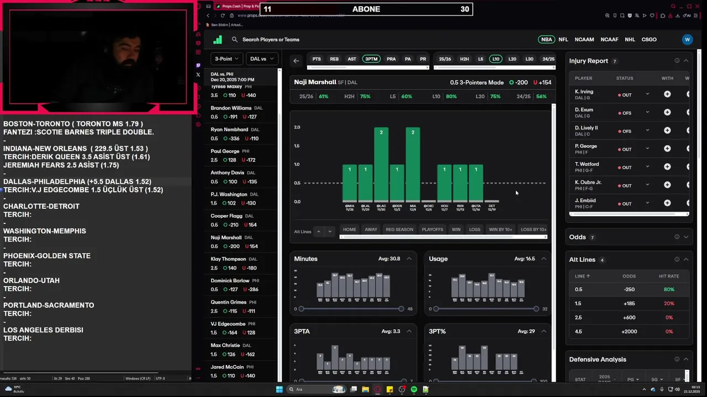Click the search magnifier icon

pos(235,40)
